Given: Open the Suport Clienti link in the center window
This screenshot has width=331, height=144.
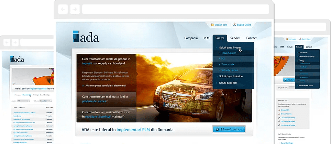Looking at the screenshot, I should coord(244,25).
